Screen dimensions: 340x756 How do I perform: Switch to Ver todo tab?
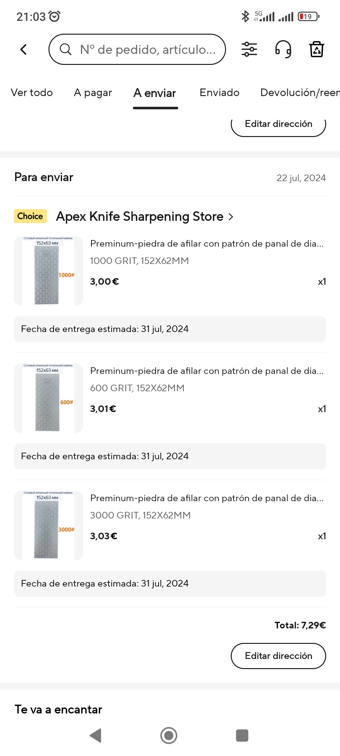[32, 93]
